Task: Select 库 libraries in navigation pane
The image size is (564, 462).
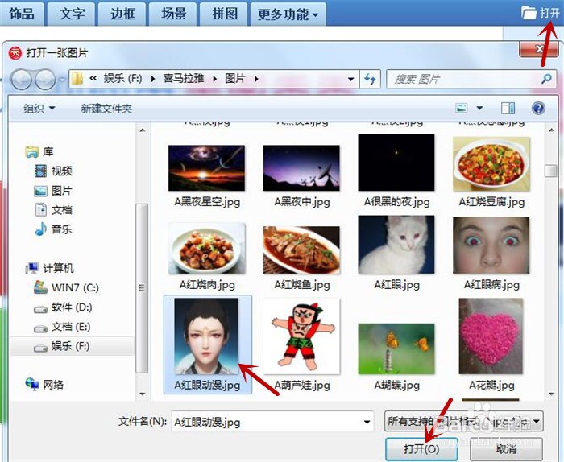Action: [x=40, y=151]
